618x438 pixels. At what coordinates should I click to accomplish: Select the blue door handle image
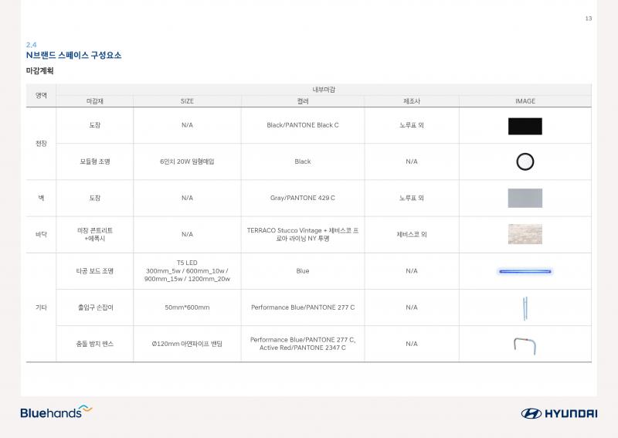point(525,307)
